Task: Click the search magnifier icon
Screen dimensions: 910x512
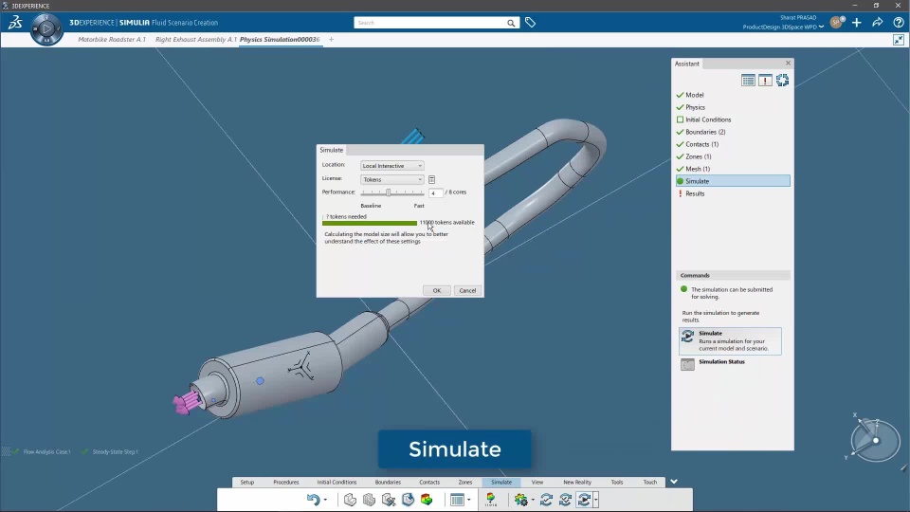Action: (511, 23)
